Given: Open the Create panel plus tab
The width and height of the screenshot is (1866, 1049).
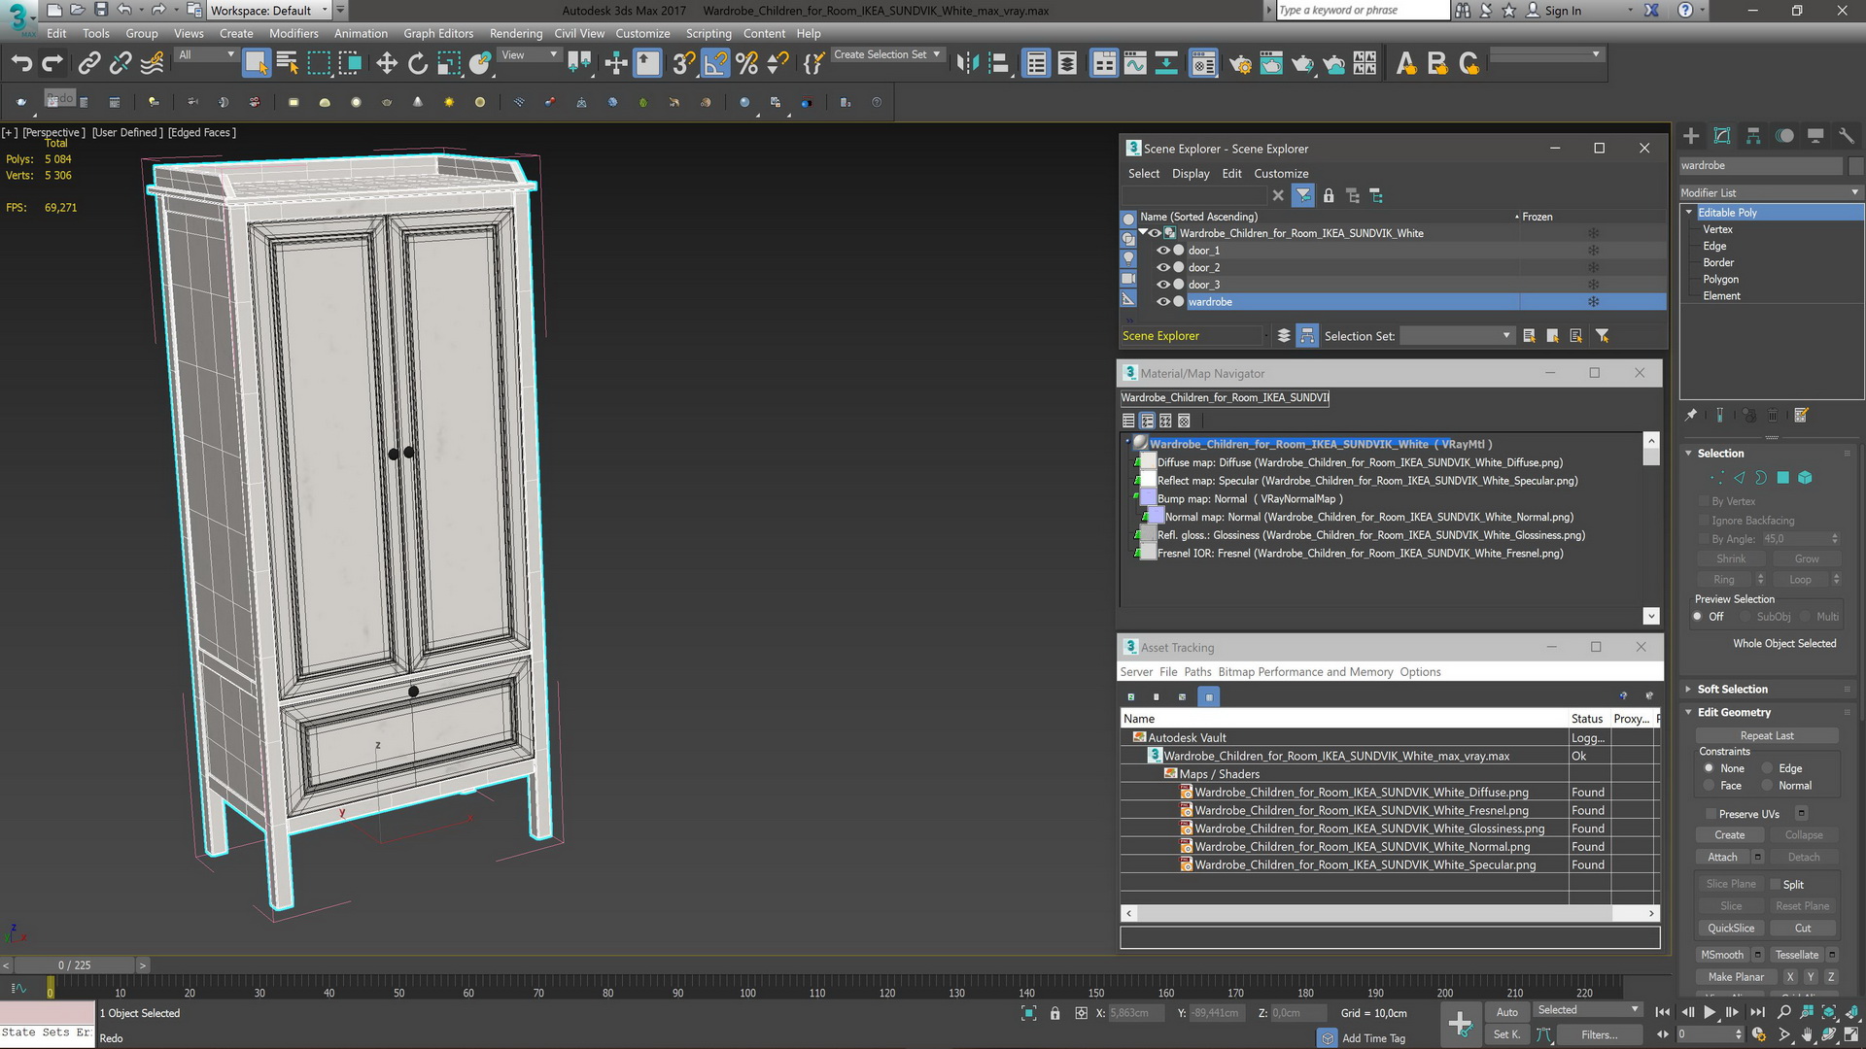Looking at the screenshot, I should 1691,136.
